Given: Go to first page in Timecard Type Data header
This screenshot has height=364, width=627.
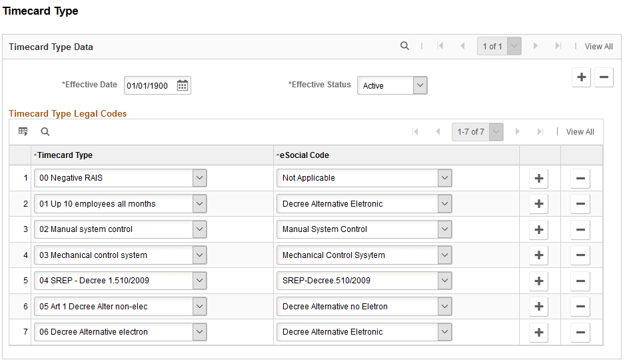Looking at the screenshot, I should [x=440, y=46].
